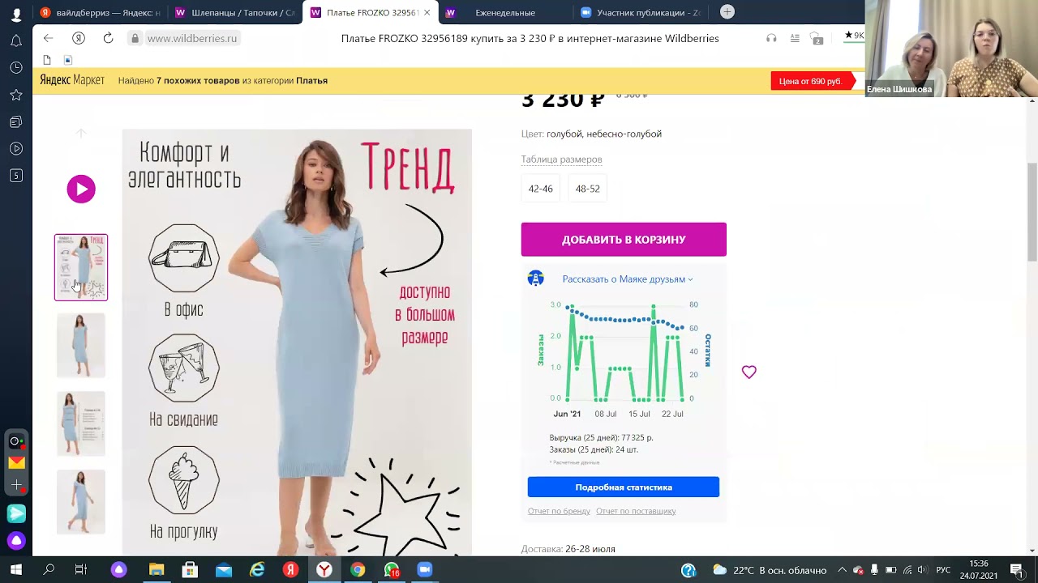
Task: Select the first dress infographic thumbnail
Action: (x=81, y=267)
